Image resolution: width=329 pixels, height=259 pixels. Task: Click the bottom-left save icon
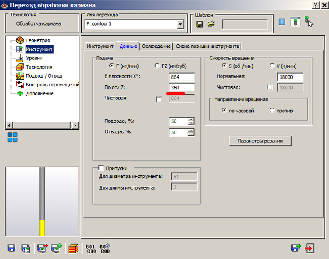tap(11, 248)
